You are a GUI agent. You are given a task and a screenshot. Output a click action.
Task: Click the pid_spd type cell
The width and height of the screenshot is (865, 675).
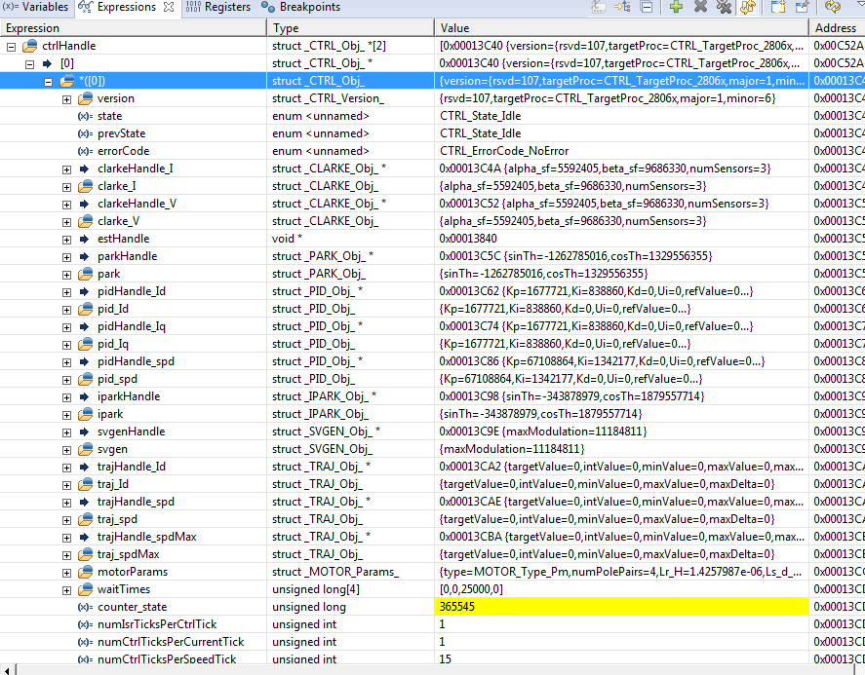350,379
